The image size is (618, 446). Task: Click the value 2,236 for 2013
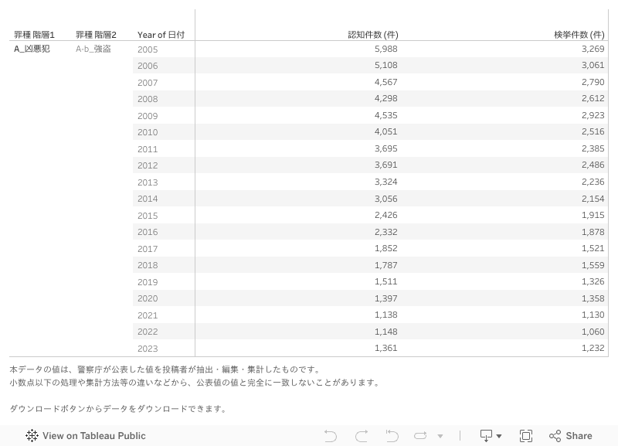(593, 182)
